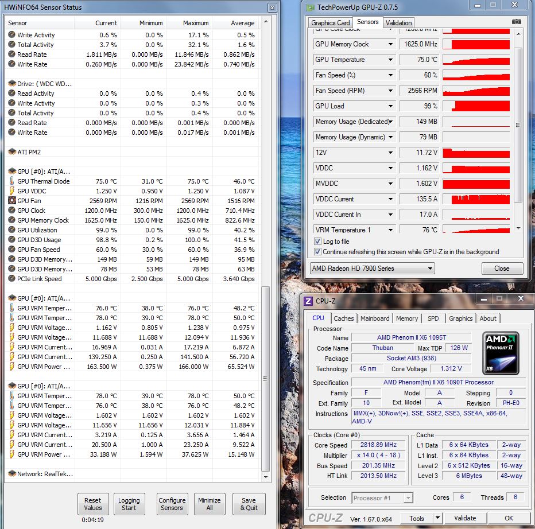Click the GPU Clock sensor icon
Screen dimensions: 535x529
tap(11, 211)
